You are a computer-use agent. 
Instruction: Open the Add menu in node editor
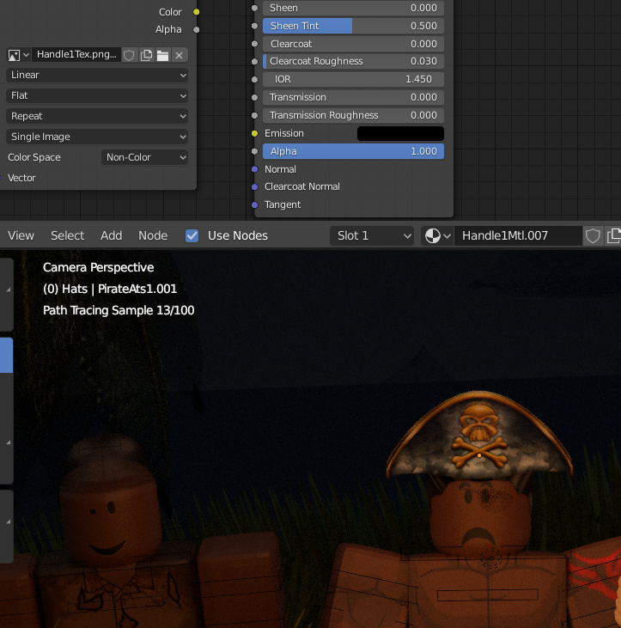[111, 235]
